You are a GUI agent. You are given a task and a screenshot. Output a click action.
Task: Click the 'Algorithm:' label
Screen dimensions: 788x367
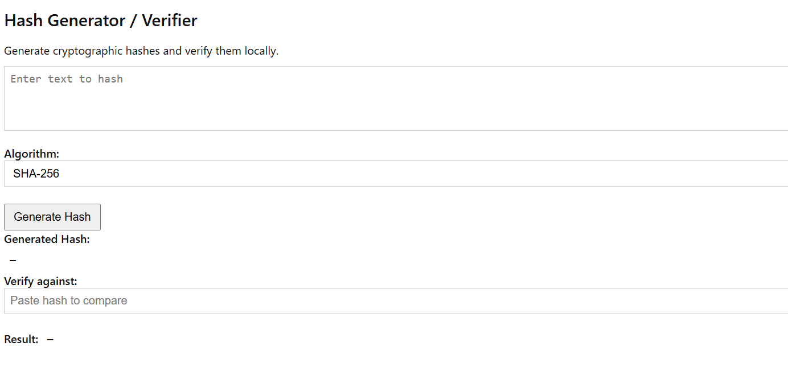click(31, 154)
